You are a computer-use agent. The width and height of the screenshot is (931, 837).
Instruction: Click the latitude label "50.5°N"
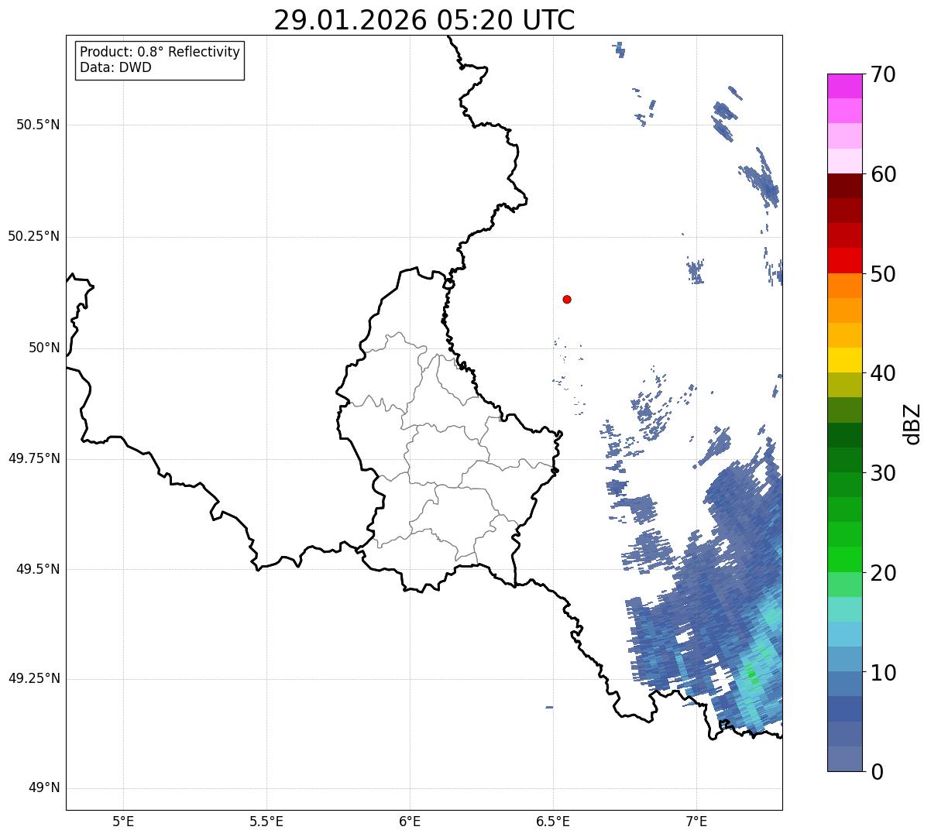click(x=38, y=125)
